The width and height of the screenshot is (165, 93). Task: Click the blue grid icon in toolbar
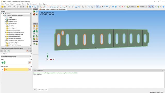116,7
